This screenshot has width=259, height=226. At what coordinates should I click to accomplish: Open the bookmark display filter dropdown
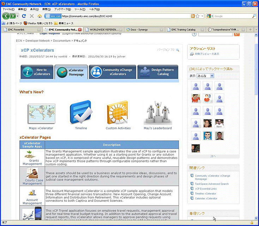coord(206,76)
